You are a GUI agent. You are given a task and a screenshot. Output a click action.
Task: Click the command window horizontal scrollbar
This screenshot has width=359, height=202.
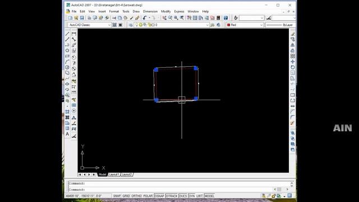[281, 190]
